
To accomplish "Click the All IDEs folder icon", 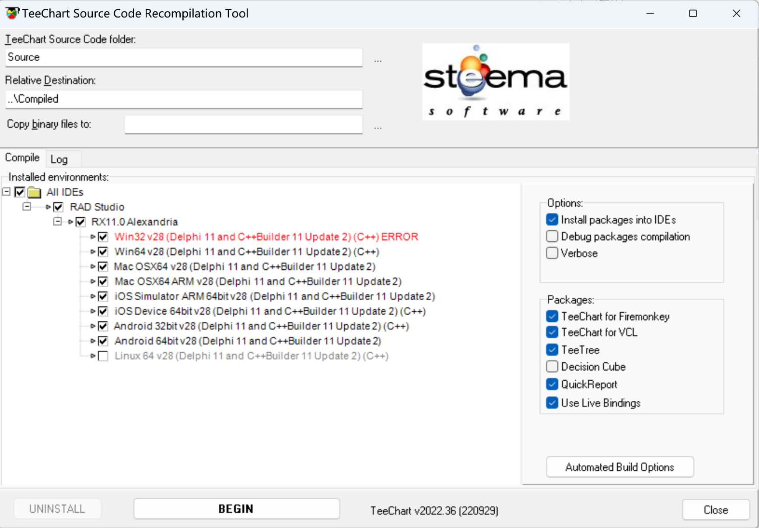I will pos(34,192).
